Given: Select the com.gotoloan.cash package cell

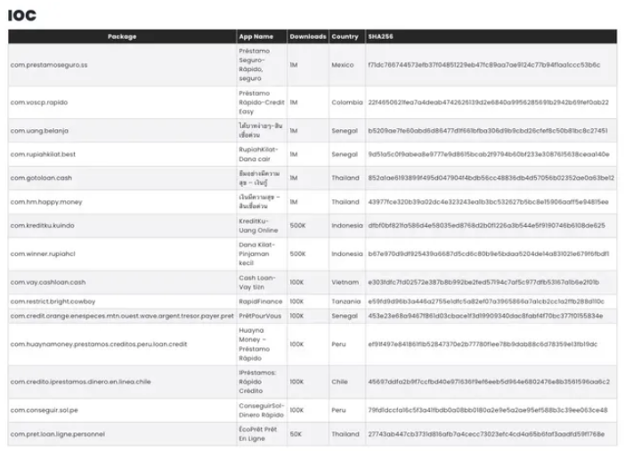Looking at the screenshot, I should point(42,178).
